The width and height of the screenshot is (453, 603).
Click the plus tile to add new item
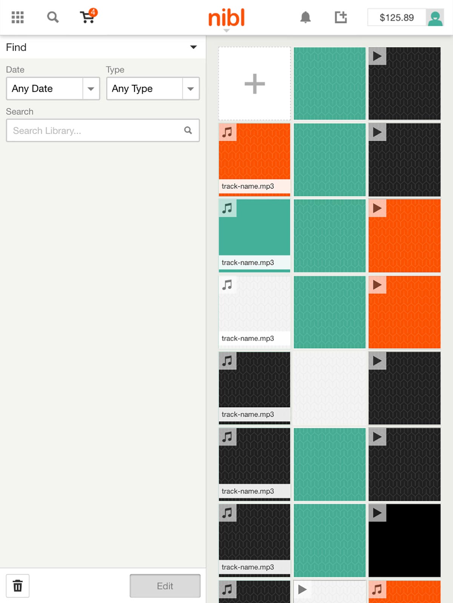coord(254,83)
